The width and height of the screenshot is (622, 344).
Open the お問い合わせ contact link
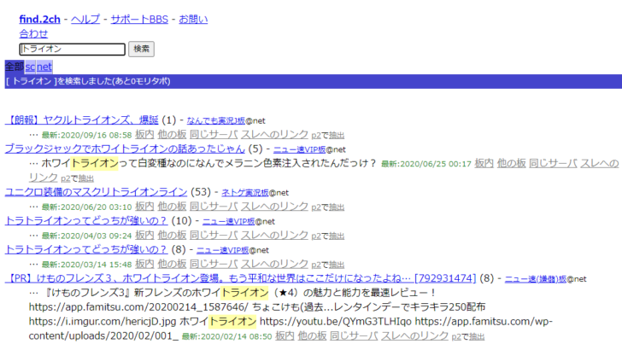193,19
